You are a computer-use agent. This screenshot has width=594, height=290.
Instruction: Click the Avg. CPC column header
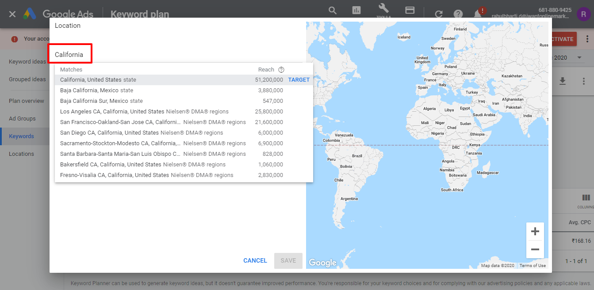[x=580, y=222]
